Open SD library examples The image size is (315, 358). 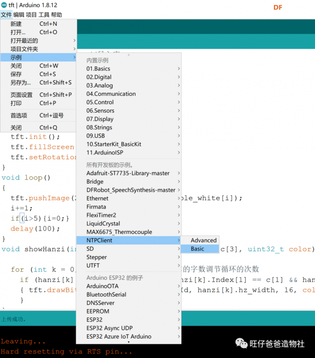coord(129,248)
